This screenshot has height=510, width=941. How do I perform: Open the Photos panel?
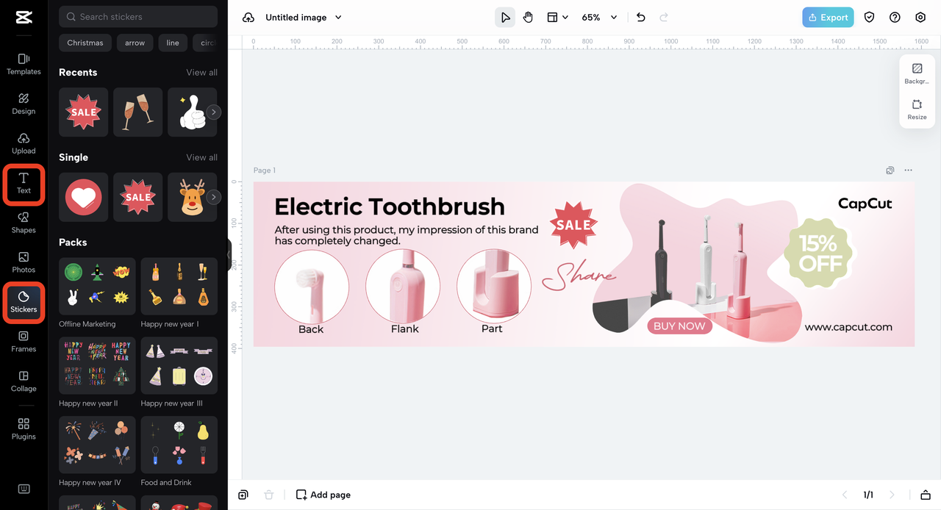24,262
